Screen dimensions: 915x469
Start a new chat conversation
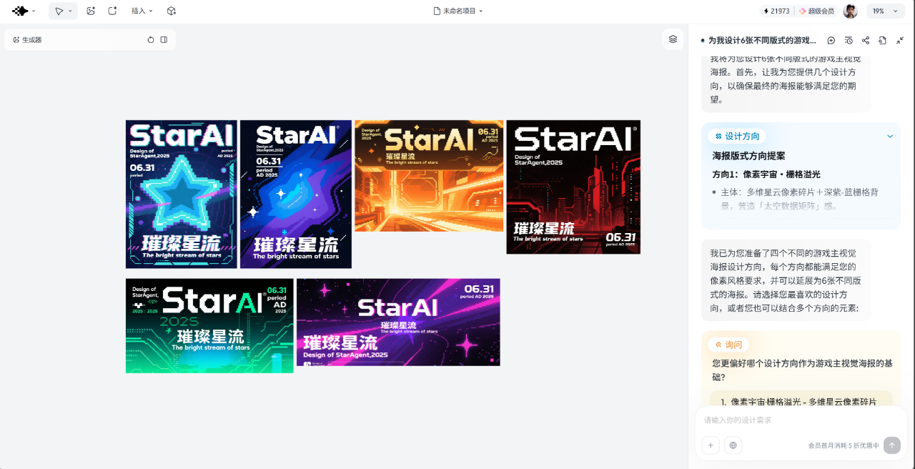pyautogui.click(x=831, y=41)
